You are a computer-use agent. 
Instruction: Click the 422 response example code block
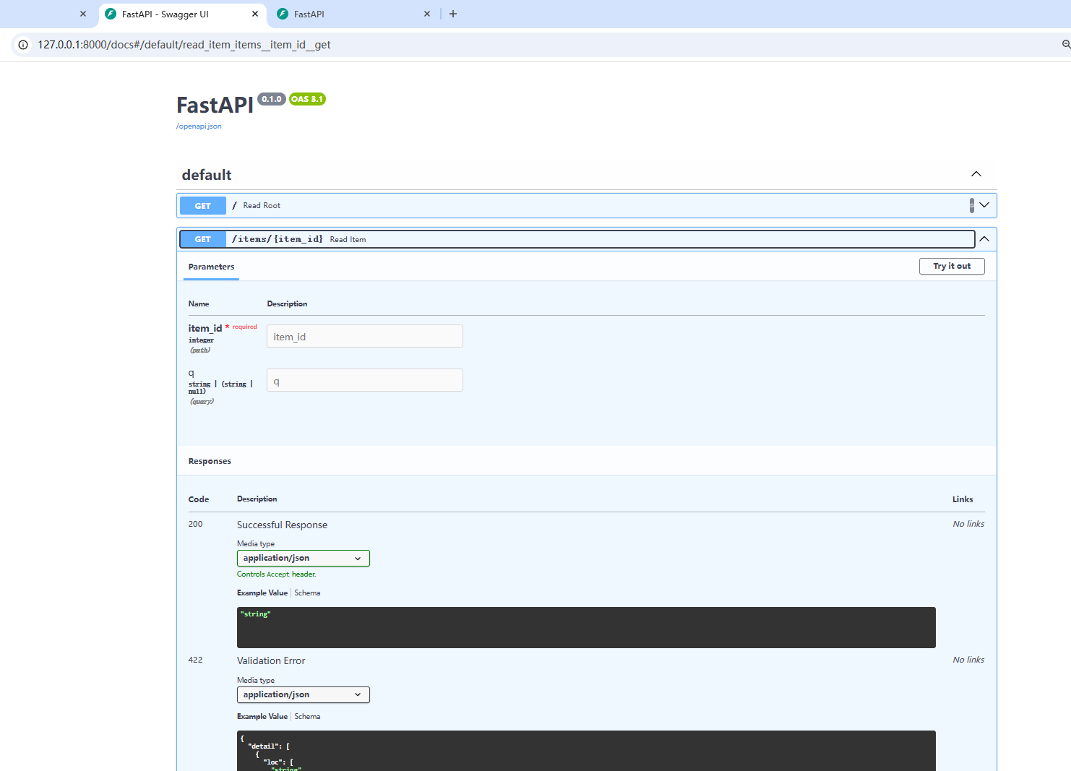[586, 751]
